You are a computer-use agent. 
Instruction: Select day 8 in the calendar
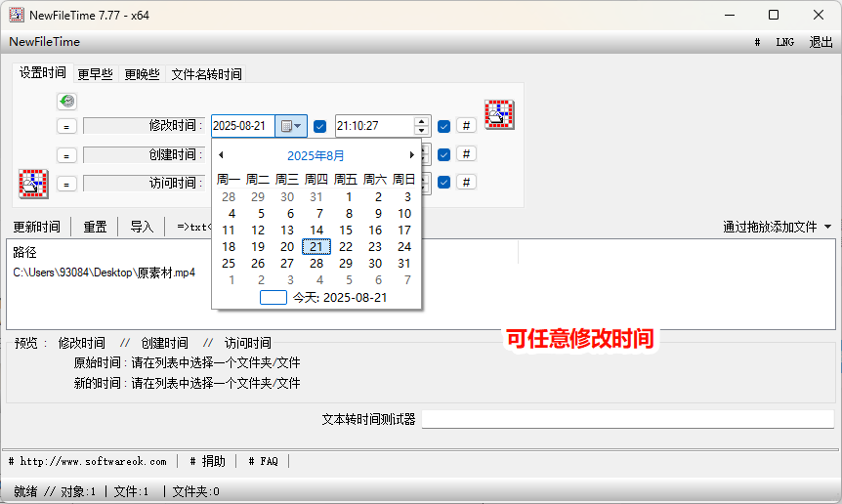[349, 214]
